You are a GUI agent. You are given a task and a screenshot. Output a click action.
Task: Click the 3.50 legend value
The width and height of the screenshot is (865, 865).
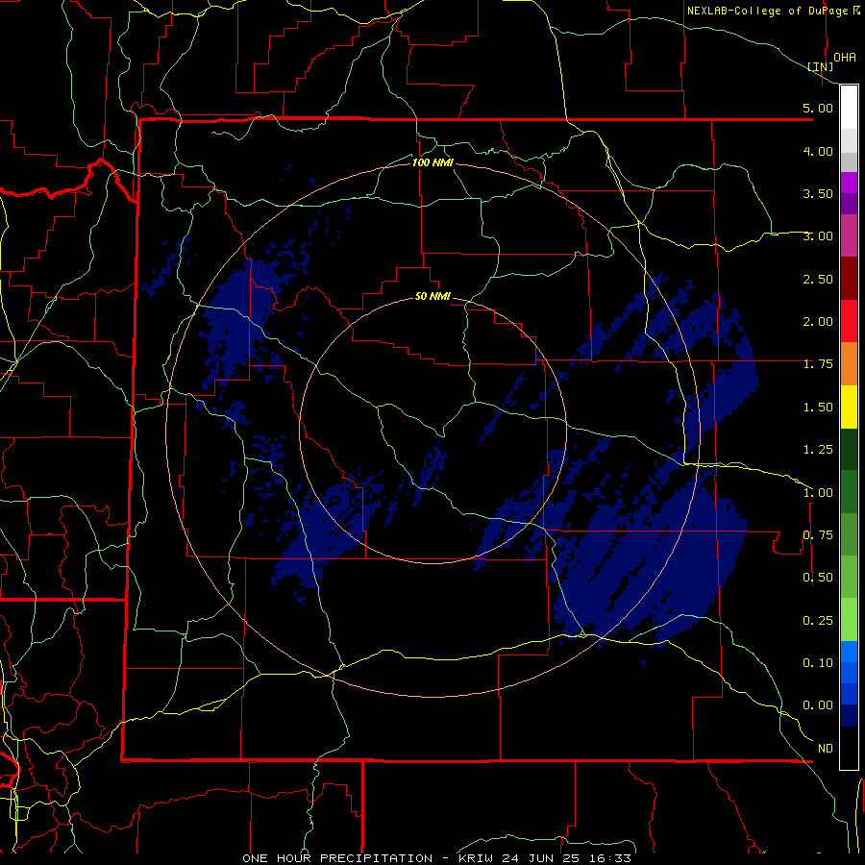click(x=818, y=193)
